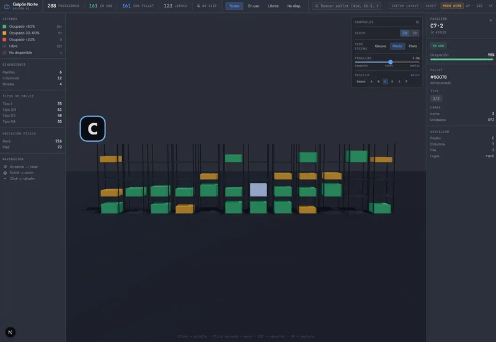Click the 'No disponible' legend swatch

tap(4, 53)
